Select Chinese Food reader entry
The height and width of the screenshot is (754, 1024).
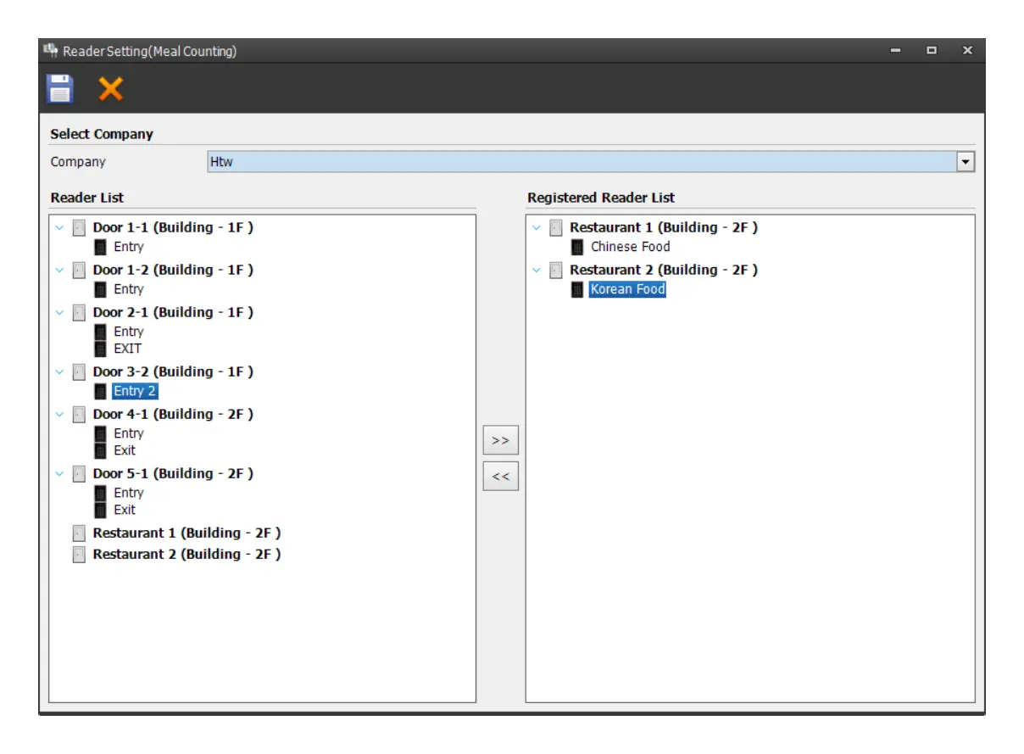point(631,247)
